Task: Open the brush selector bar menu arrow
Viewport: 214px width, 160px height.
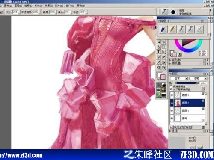Action: tap(211, 10)
